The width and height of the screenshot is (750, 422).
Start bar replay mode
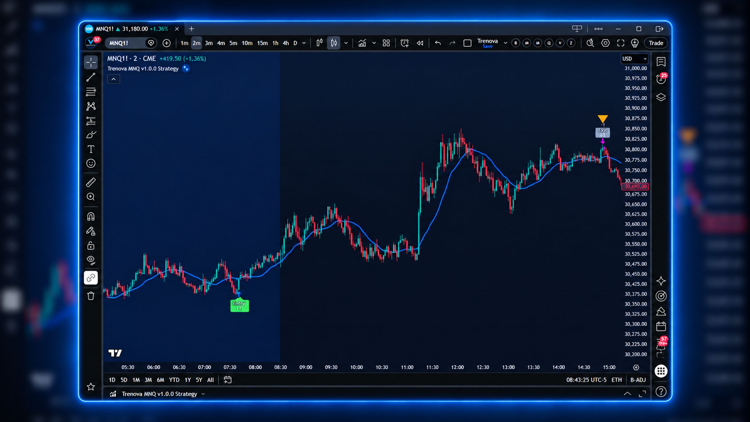coord(420,43)
